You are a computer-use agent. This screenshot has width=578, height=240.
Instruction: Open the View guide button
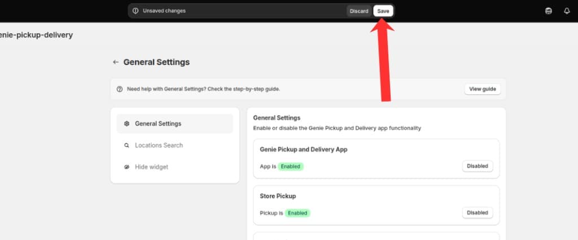(483, 89)
